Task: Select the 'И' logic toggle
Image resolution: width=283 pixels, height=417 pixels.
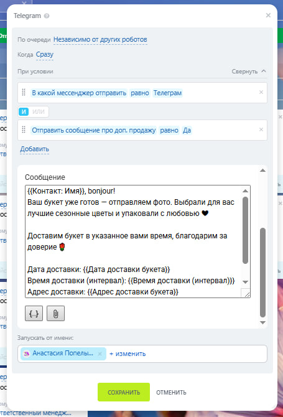Action: (x=24, y=111)
